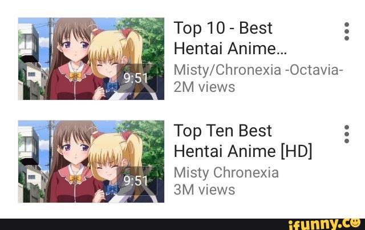Open more options for the [HD] video
The image size is (365, 230).
346,134
